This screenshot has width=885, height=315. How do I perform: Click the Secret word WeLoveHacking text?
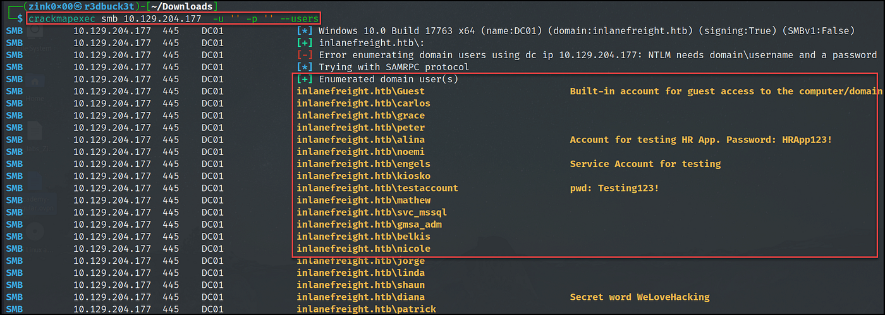pos(640,297)
